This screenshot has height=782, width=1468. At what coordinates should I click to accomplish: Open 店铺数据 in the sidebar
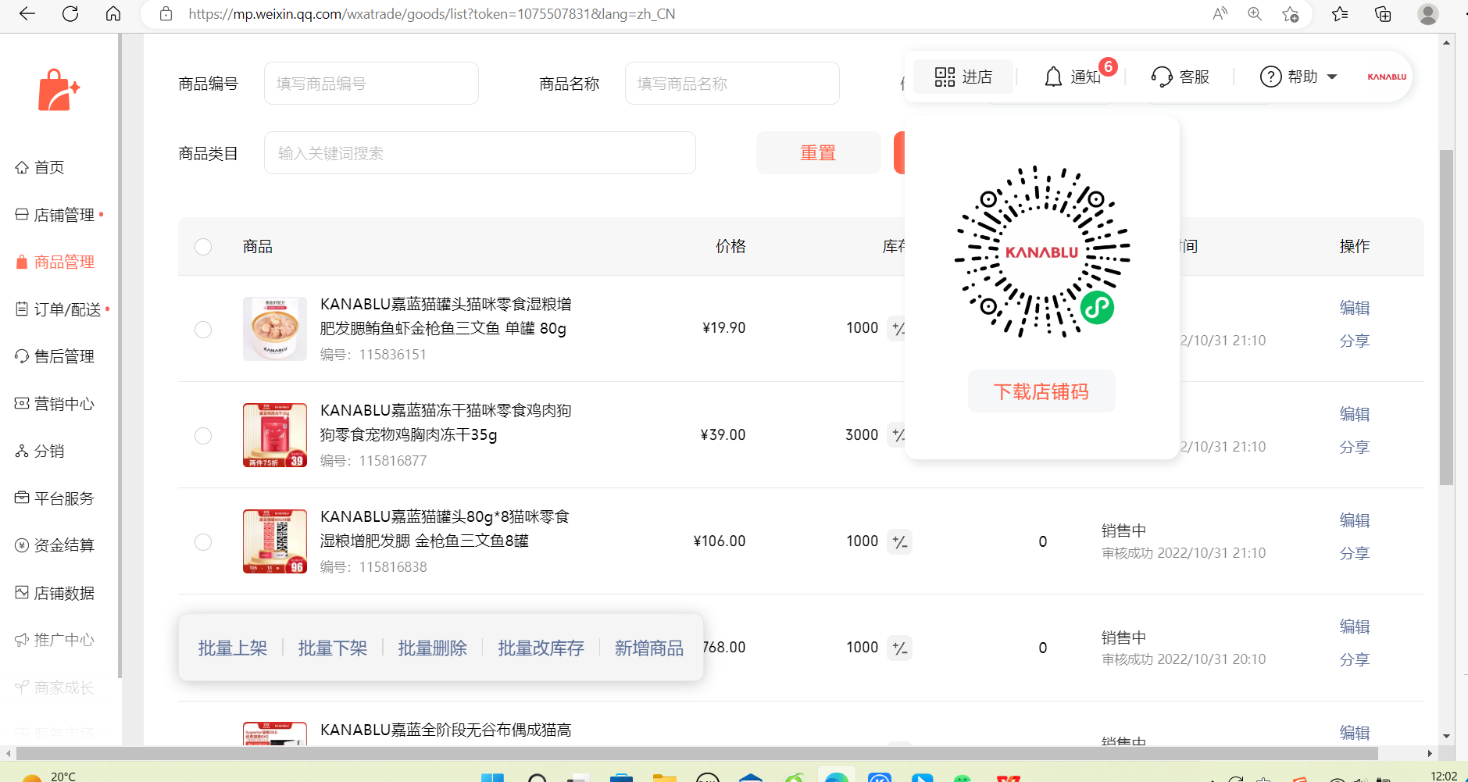click(x=55, y=593)
